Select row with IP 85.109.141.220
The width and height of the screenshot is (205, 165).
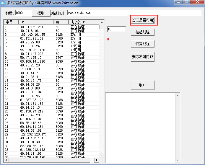[x=51, y=61]
